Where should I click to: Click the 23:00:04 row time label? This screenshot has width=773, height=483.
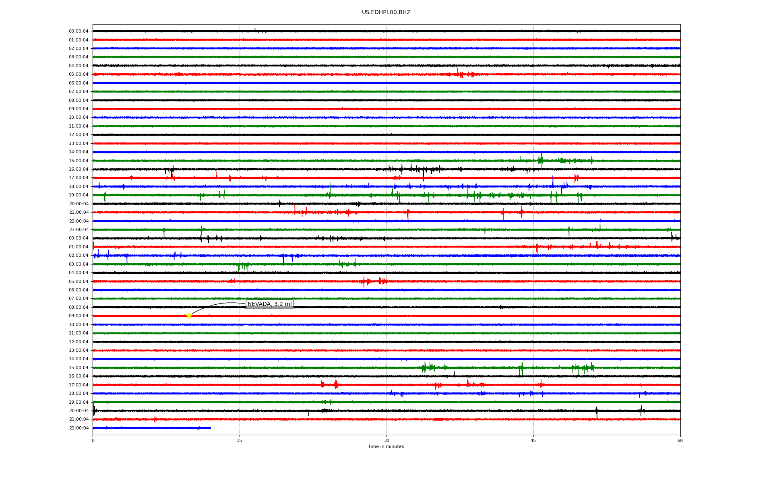coord(79,230)
